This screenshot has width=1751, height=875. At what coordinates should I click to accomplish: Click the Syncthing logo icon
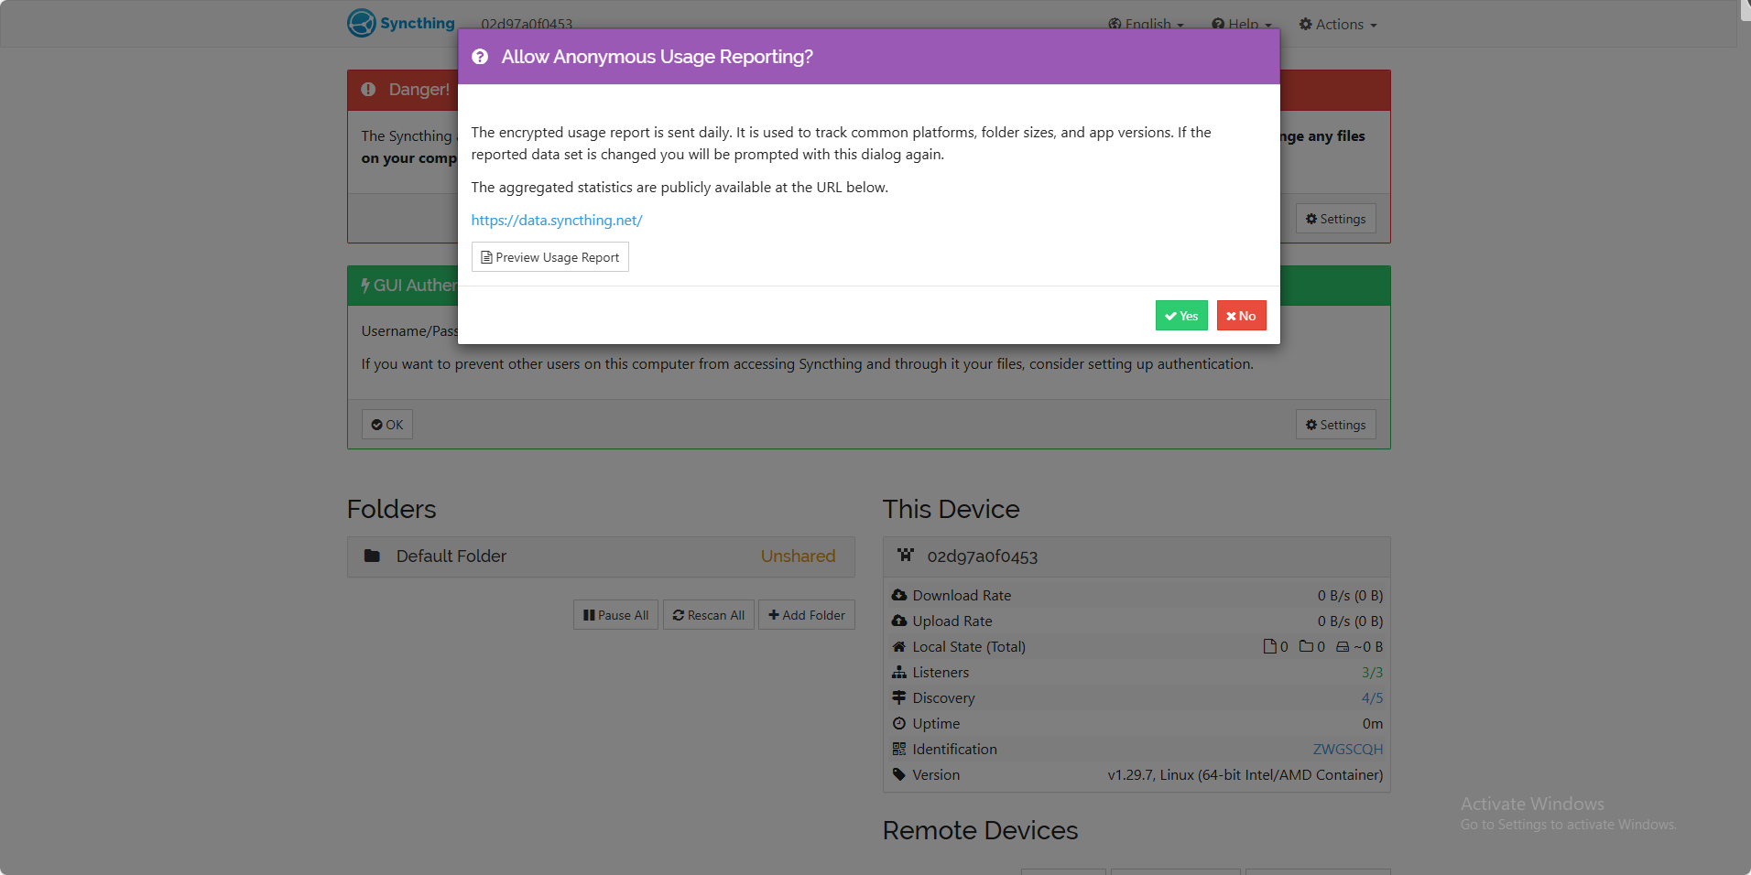pos(362,23)
